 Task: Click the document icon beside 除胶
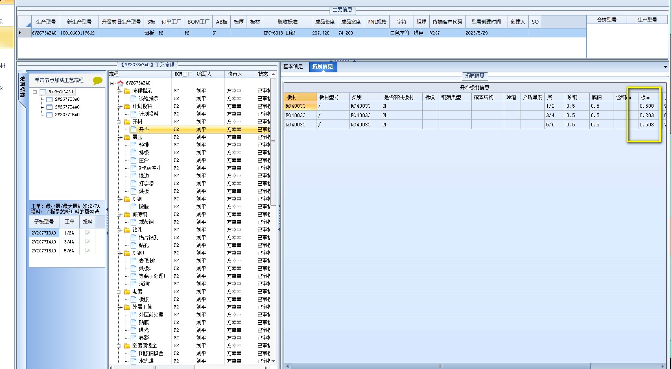point(133,206)
